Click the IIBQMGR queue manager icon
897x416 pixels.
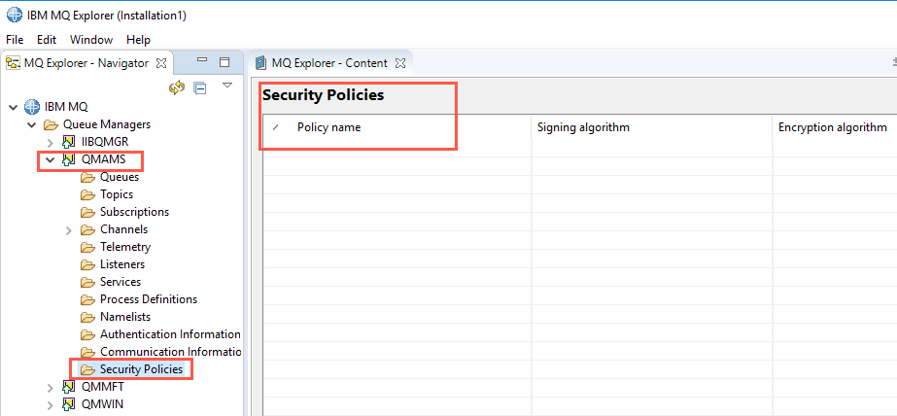click(x=69, y=142)
